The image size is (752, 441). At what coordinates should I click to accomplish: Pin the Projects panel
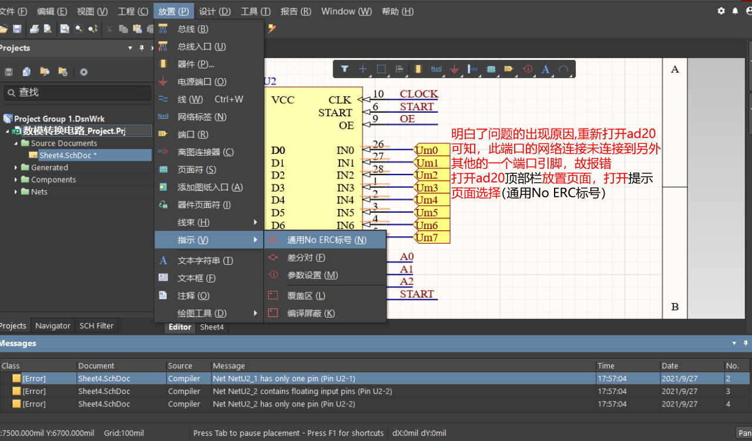click(x=142, y=48)
